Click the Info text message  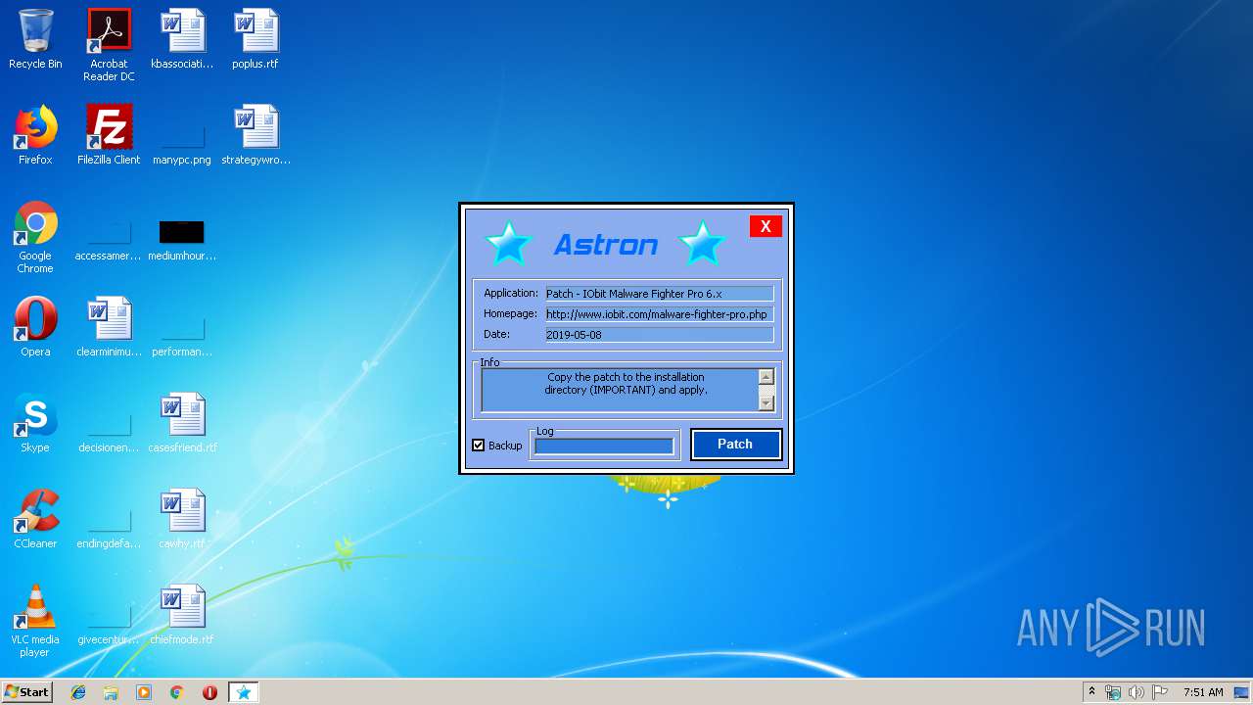tap(626, 384)
